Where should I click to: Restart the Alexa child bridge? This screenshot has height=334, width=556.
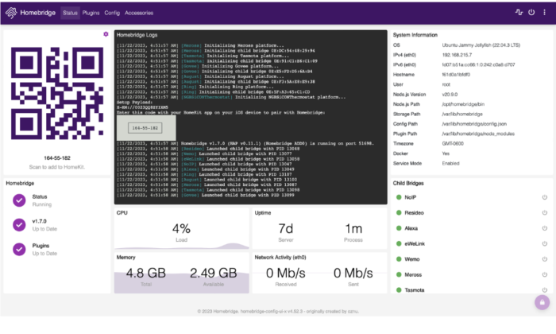point(545,228)
